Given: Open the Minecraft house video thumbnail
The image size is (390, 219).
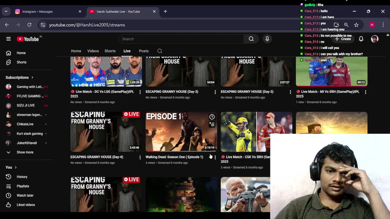Looking at the screenshot, I should pyautogui.click(x=181, y=195).
